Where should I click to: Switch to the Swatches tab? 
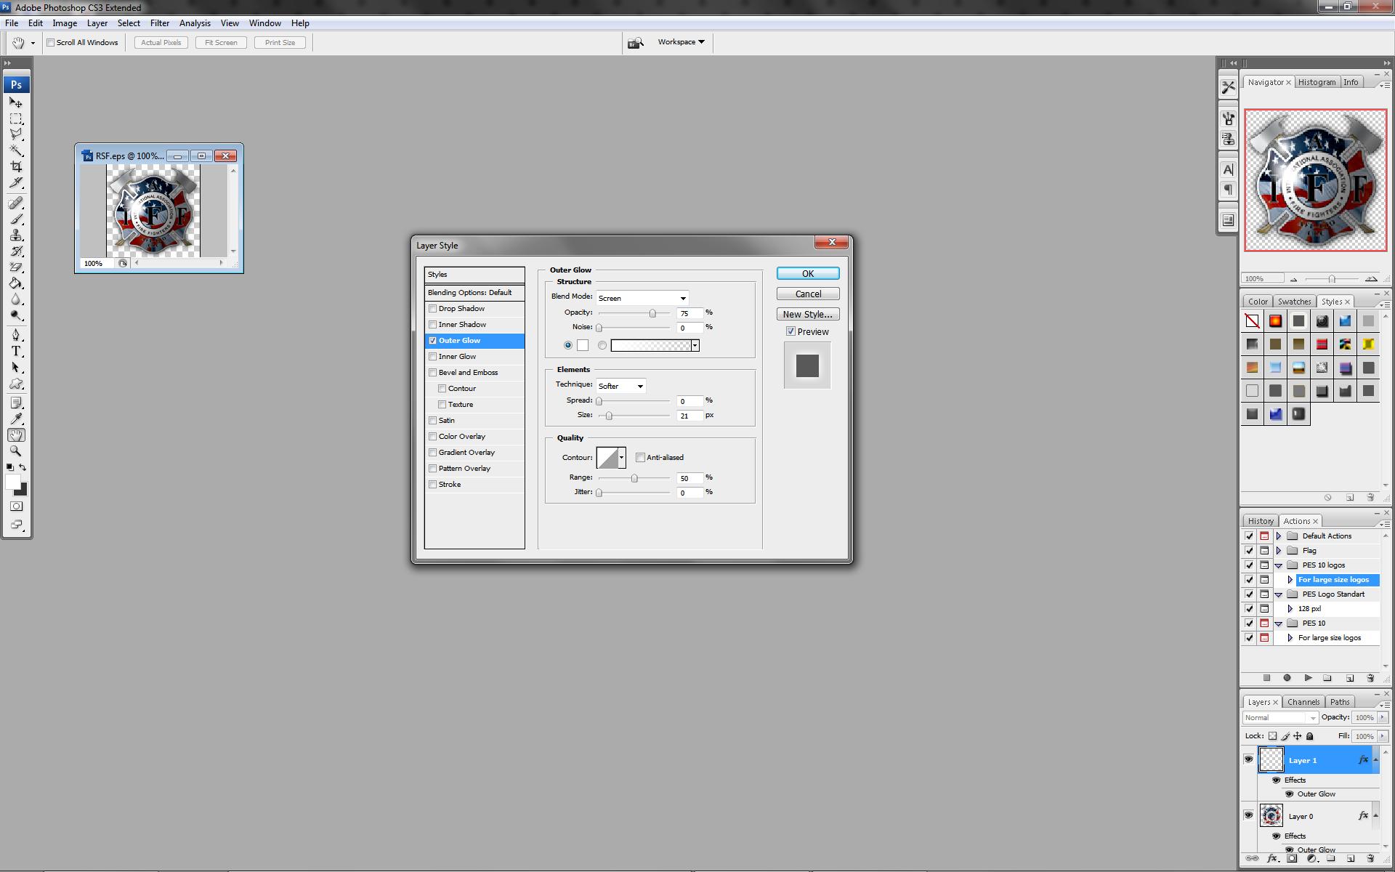click(1294, 302)
